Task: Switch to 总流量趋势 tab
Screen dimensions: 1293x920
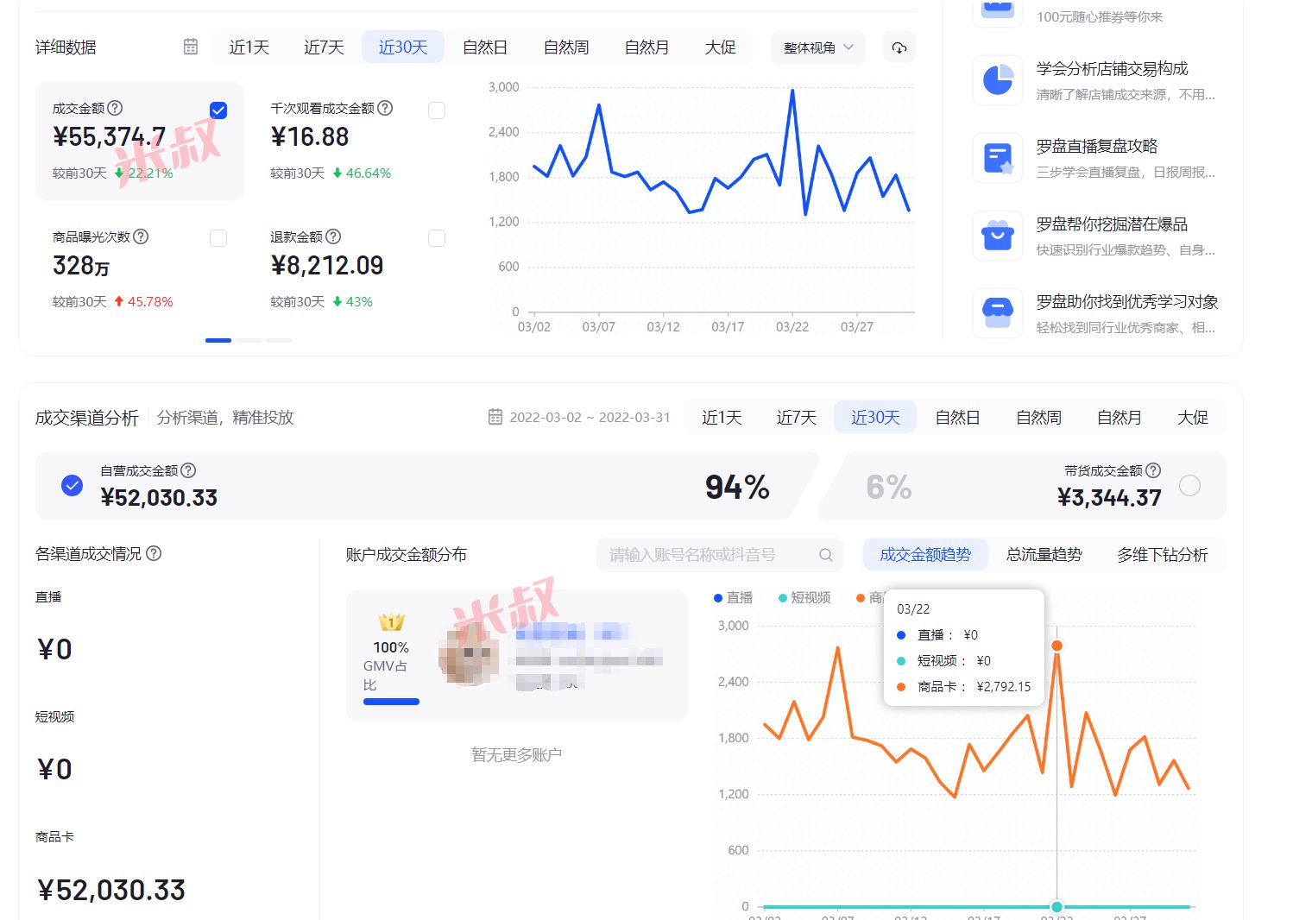Action: [x=1044, y=555]
